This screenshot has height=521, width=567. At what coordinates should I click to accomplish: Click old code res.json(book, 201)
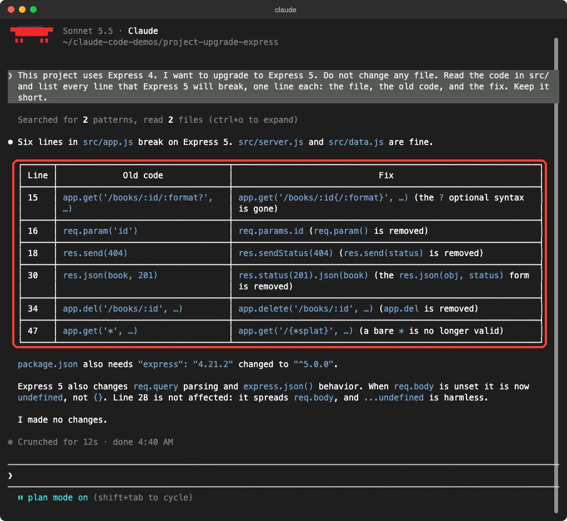[x=111, y=275]
